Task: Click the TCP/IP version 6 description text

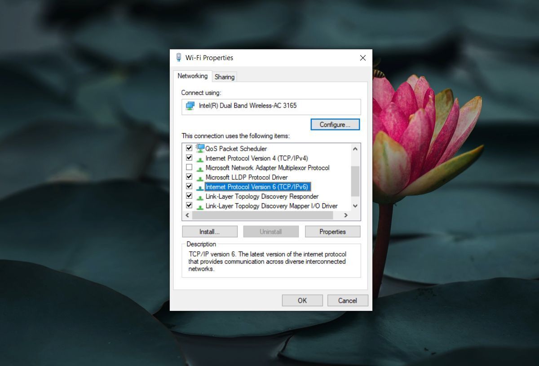Action: [x=268, y=261]
